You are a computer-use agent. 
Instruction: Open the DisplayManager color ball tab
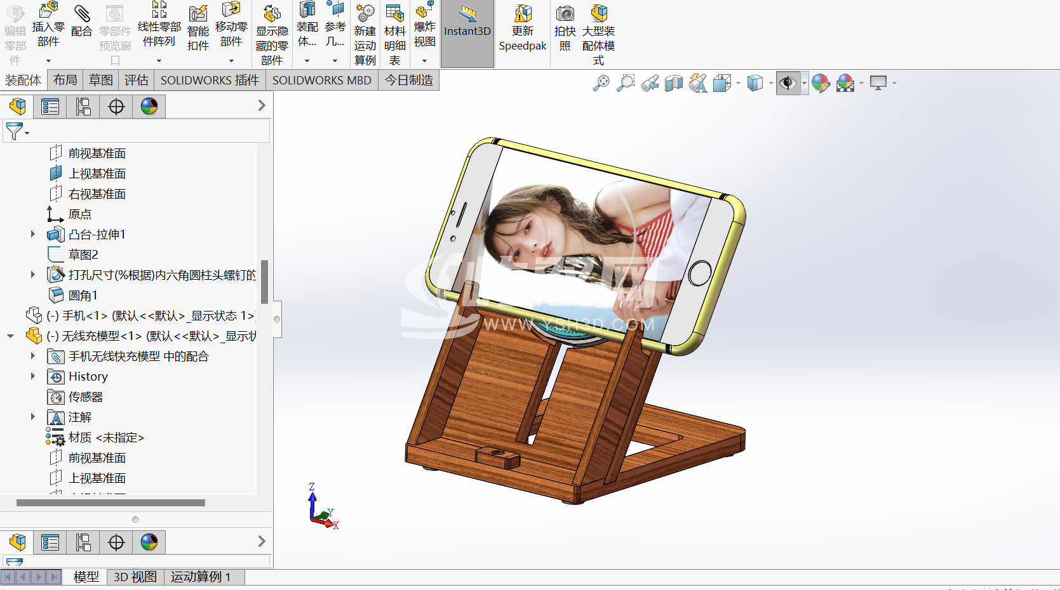pos(149,107)
